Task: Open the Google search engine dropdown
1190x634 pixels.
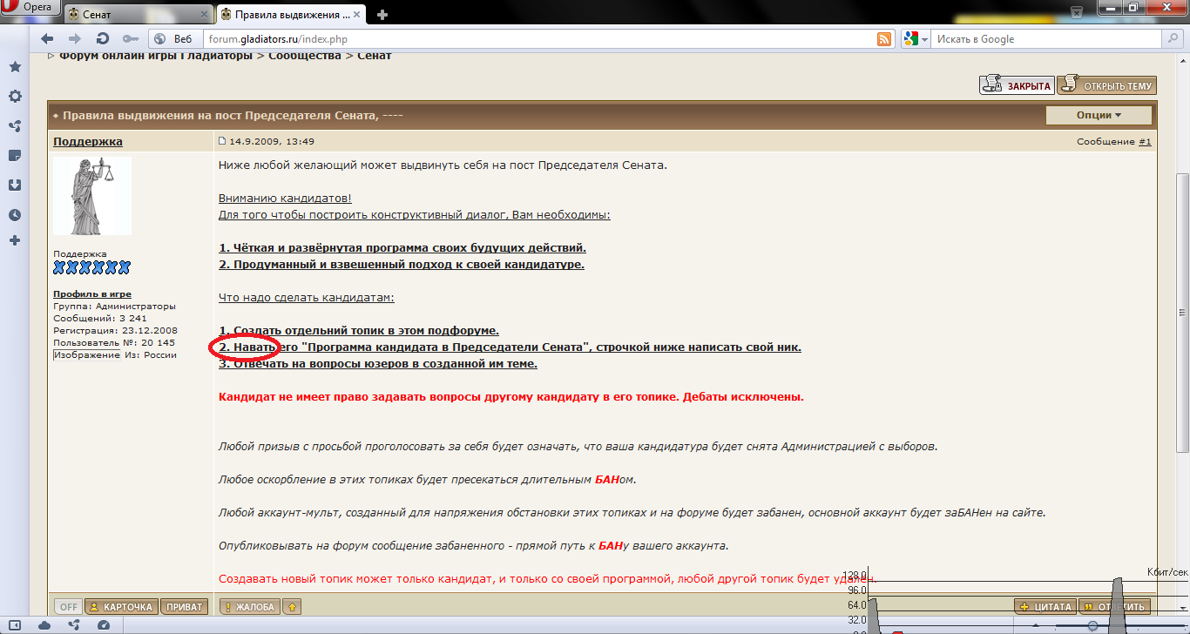Action: coord(914,39)
